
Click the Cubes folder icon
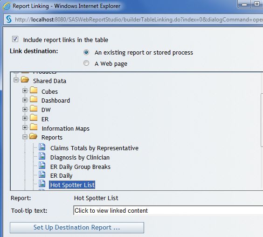(x=34, y=90)
